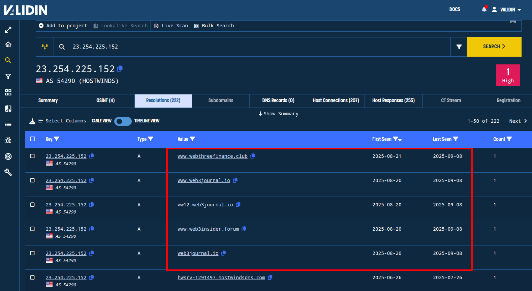The width and height of the screenshot is (532, 291).
Task: Open the grid dashboard sidebar icon
Action: click(x=8, y=92)
